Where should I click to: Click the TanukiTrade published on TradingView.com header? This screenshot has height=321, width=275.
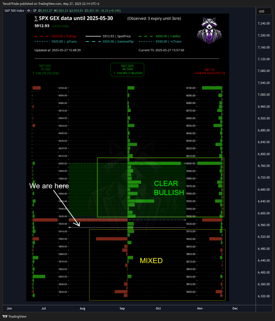pos(51,4)
